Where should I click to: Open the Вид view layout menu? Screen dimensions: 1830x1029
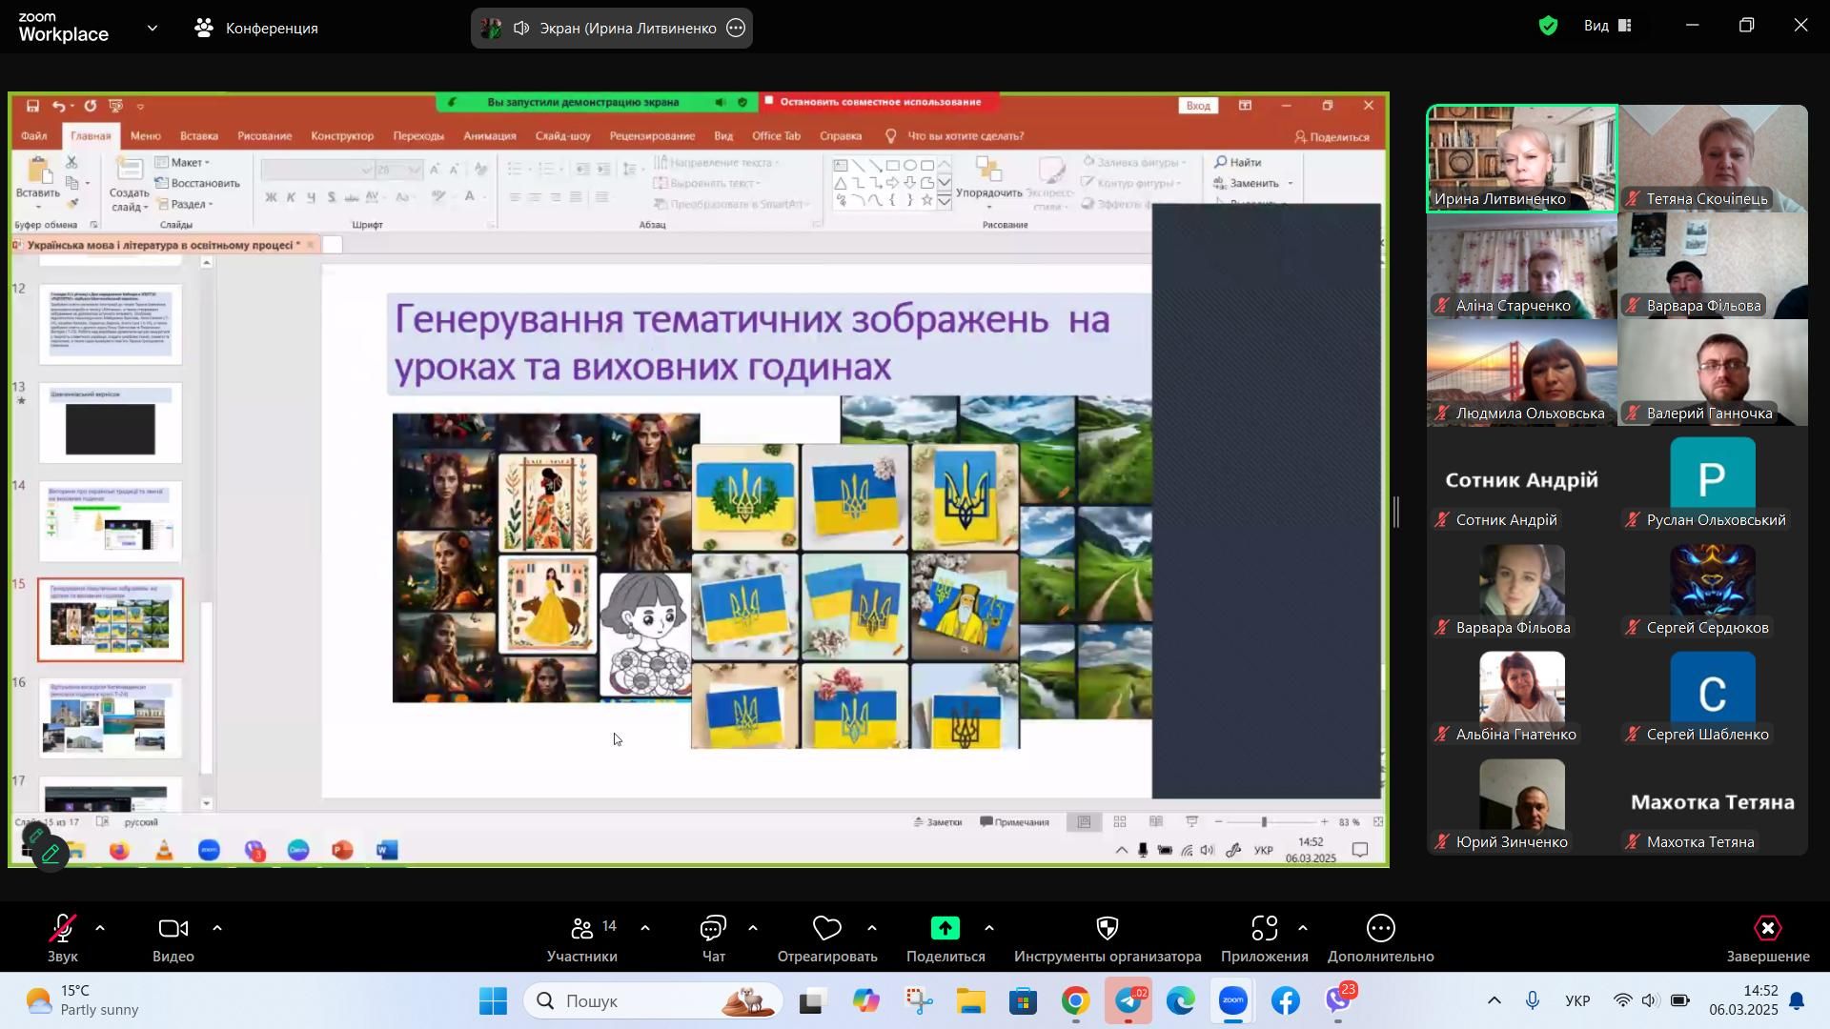point(1608,26)
